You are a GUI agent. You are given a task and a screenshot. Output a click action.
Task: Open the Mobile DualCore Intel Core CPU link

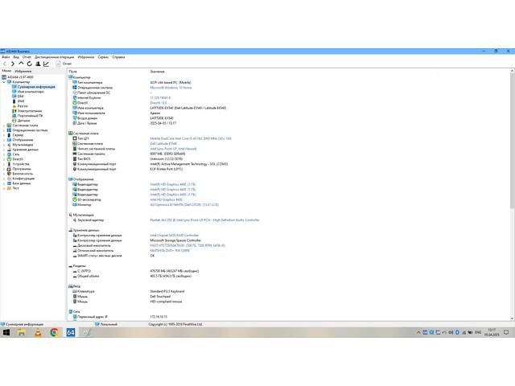pos(191,138)
